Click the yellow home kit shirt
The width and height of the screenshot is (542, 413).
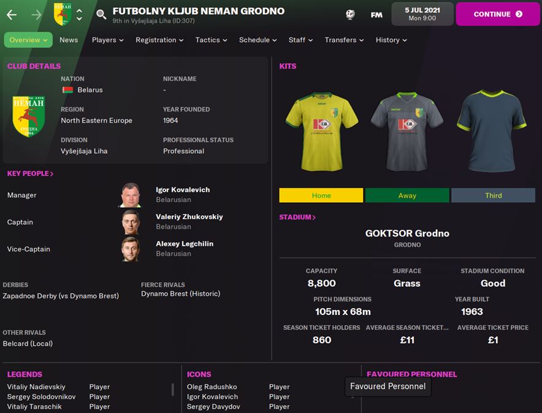point(321,132)
